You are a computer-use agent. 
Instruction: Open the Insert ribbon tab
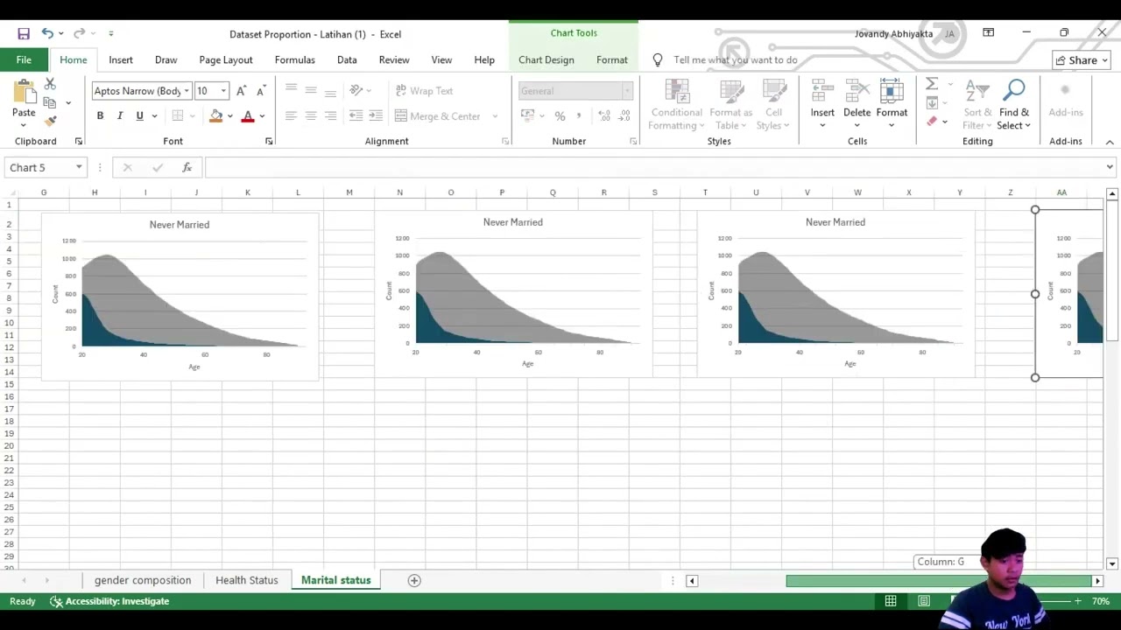point(121,59)
